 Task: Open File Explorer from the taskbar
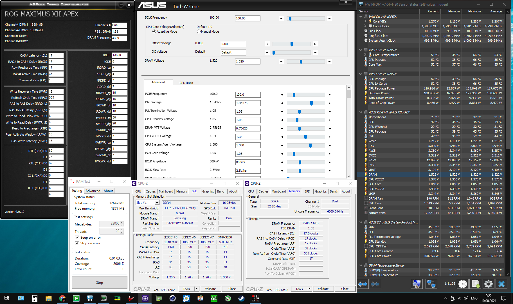(49, 298)
